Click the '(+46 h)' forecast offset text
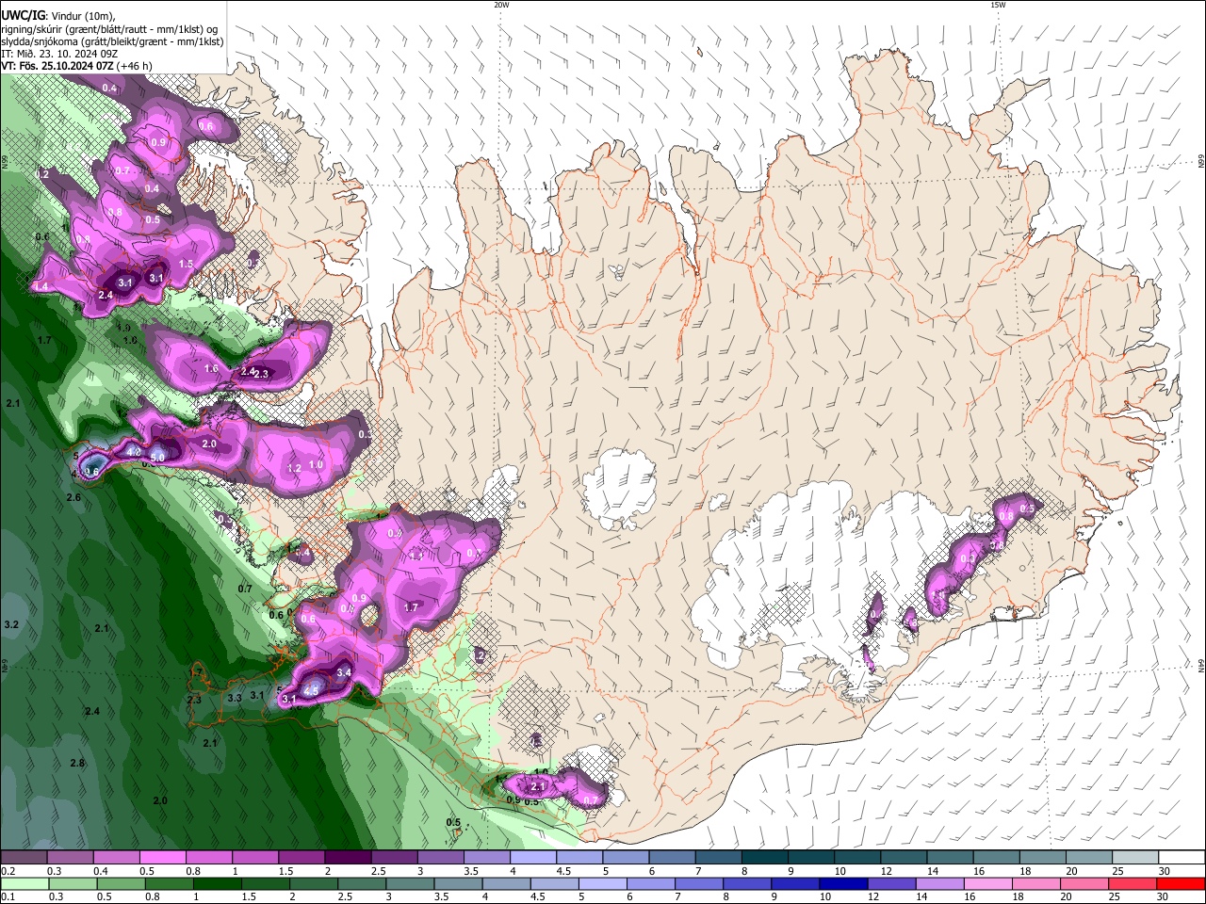The image size is (1206, 904). click(x=136, y=66)
